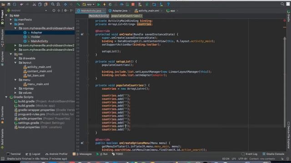
Task: Open the Run tool window
Action: pos(102,154)
